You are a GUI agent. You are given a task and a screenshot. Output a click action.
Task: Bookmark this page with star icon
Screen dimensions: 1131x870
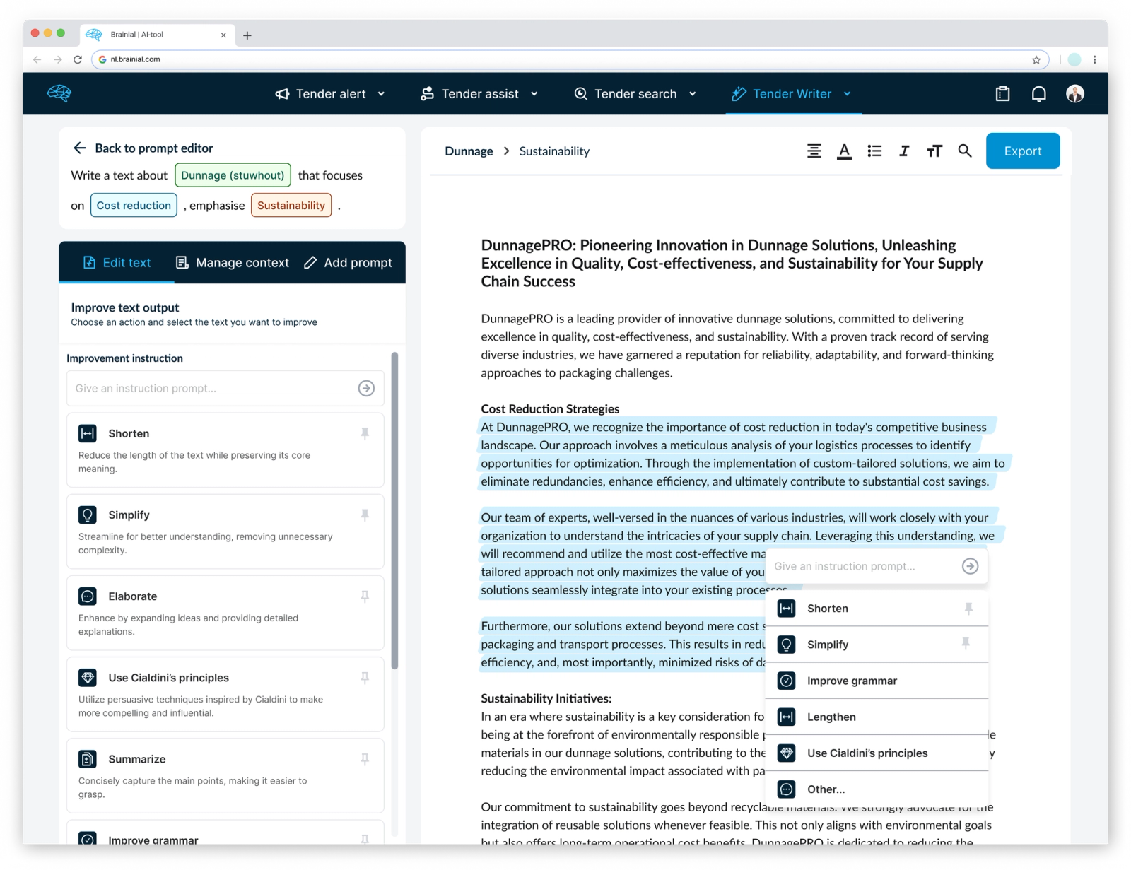click(1036, 59)
